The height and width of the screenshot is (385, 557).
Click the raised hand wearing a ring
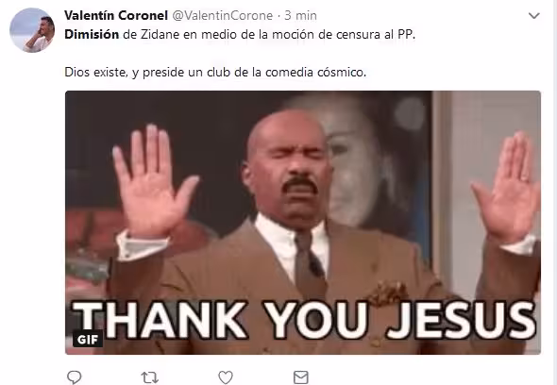point(506,187)
